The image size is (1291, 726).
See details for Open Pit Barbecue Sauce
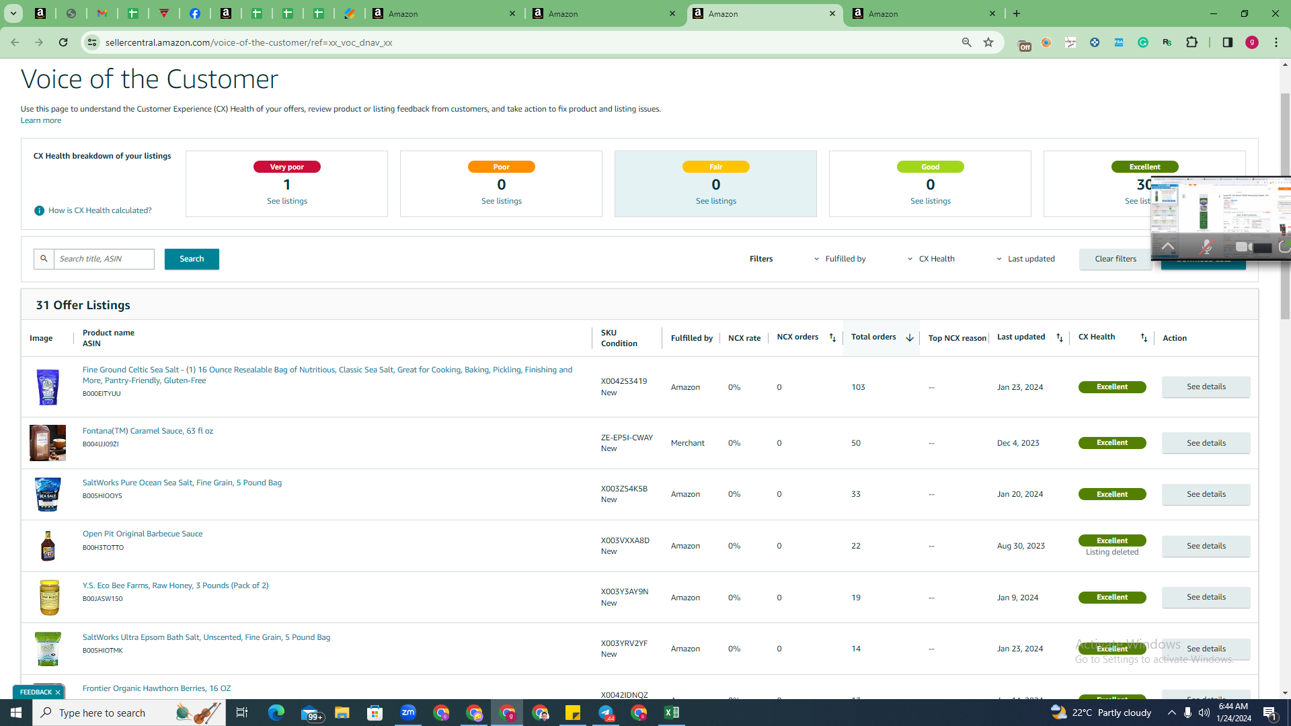coord(1206,546)
